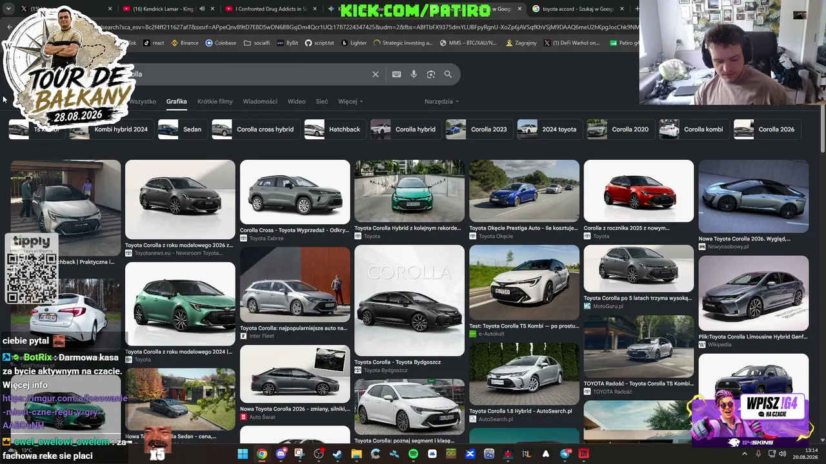Viewport: 826px width, 464px height.
Task: Filter images by Corolla 2026 chip
Action: coord(767,129)
